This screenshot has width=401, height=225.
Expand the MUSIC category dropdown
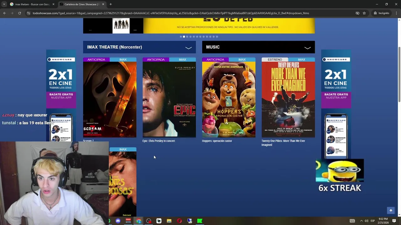pos(258,47)
